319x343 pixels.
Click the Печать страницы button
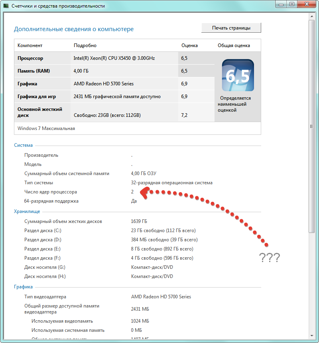pyautogui.click(x=231, y=28)
